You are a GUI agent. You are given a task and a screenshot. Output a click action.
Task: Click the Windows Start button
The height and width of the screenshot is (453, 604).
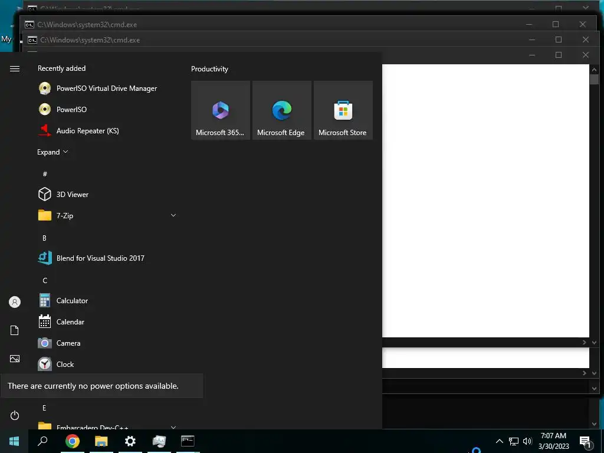(x=14, y=441)
